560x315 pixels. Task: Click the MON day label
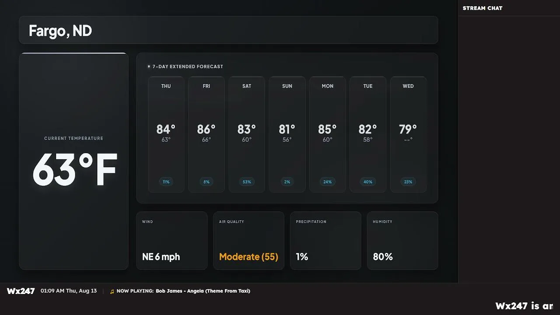pos(328,86)
